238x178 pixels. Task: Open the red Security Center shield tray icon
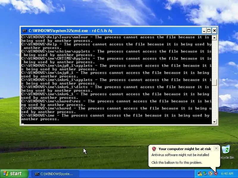coord(216,174)
